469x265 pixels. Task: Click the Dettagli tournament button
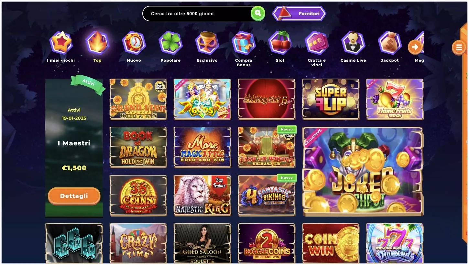pos(74,196)
